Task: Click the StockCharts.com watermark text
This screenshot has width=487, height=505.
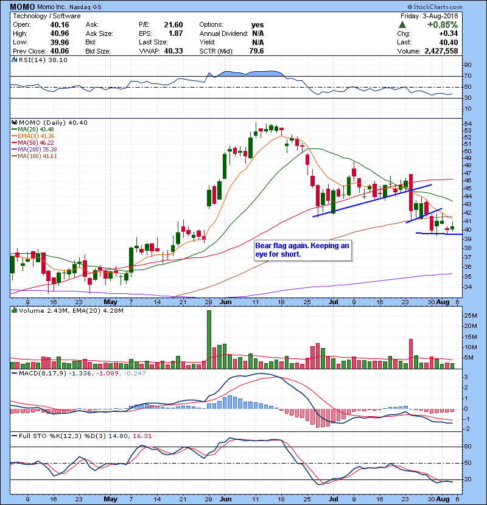Action: pos(435,7)
